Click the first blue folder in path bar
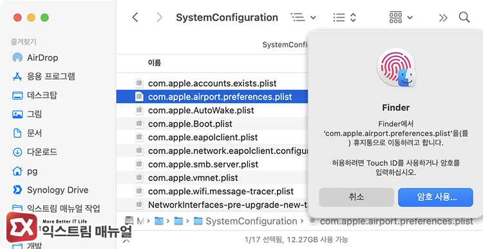Viewport: 483px width, 249px height. (x=159, y=221)
